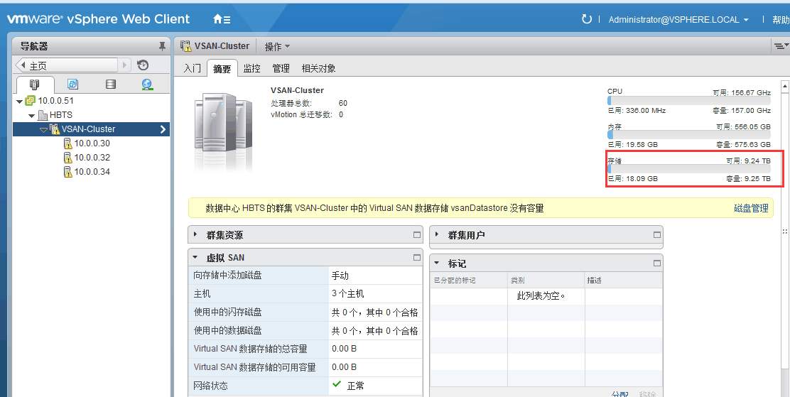The height and width of the screenshot is (397, 790).
Task: Select host 10.0.0.34 in the tree
Action: click(92, 172)
